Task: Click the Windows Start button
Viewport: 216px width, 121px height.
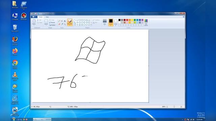Action: [x=13, y=119]
